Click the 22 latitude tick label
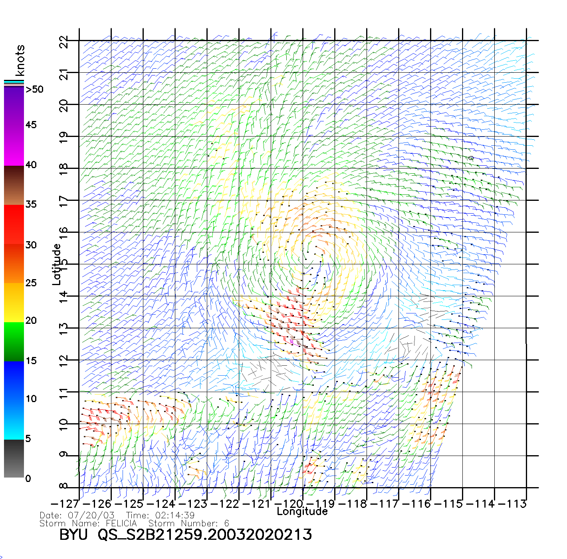 pyautogui.click(x=63, y=42)
